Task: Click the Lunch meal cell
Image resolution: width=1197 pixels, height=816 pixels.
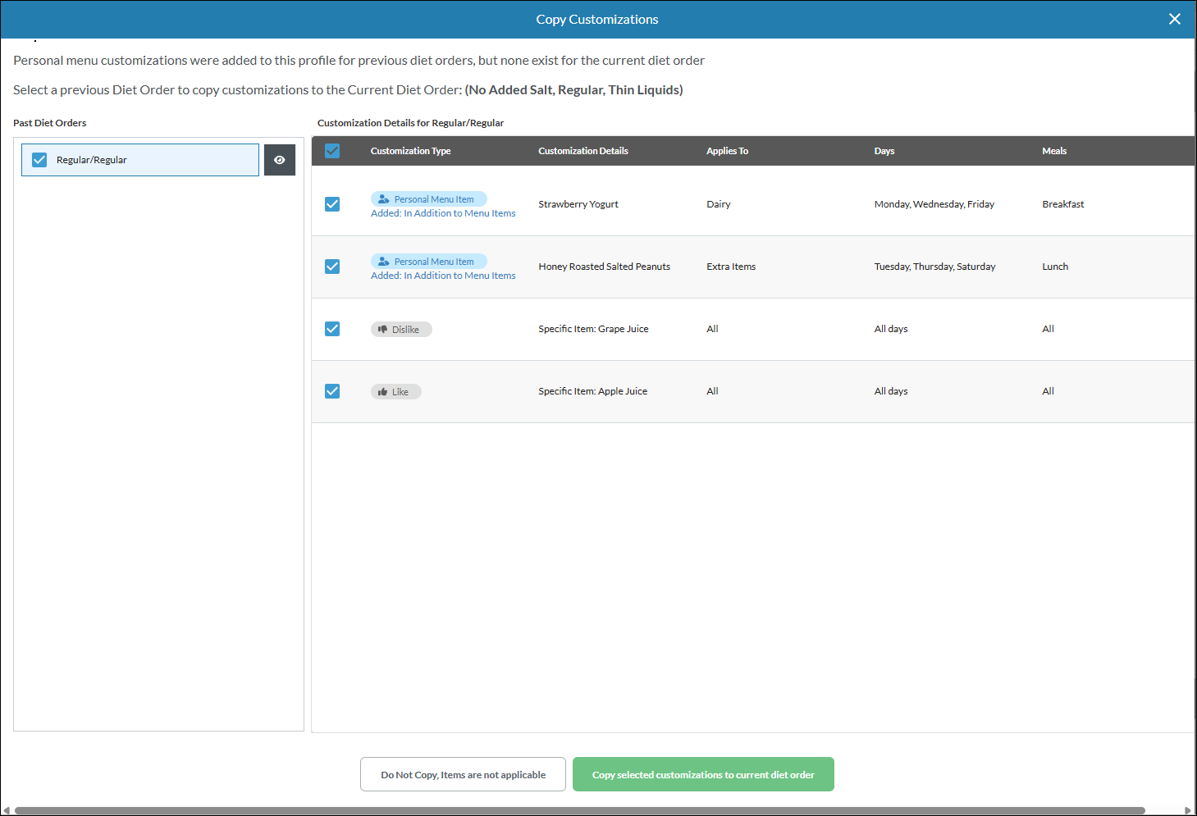Action: (x=1055, y=267)
